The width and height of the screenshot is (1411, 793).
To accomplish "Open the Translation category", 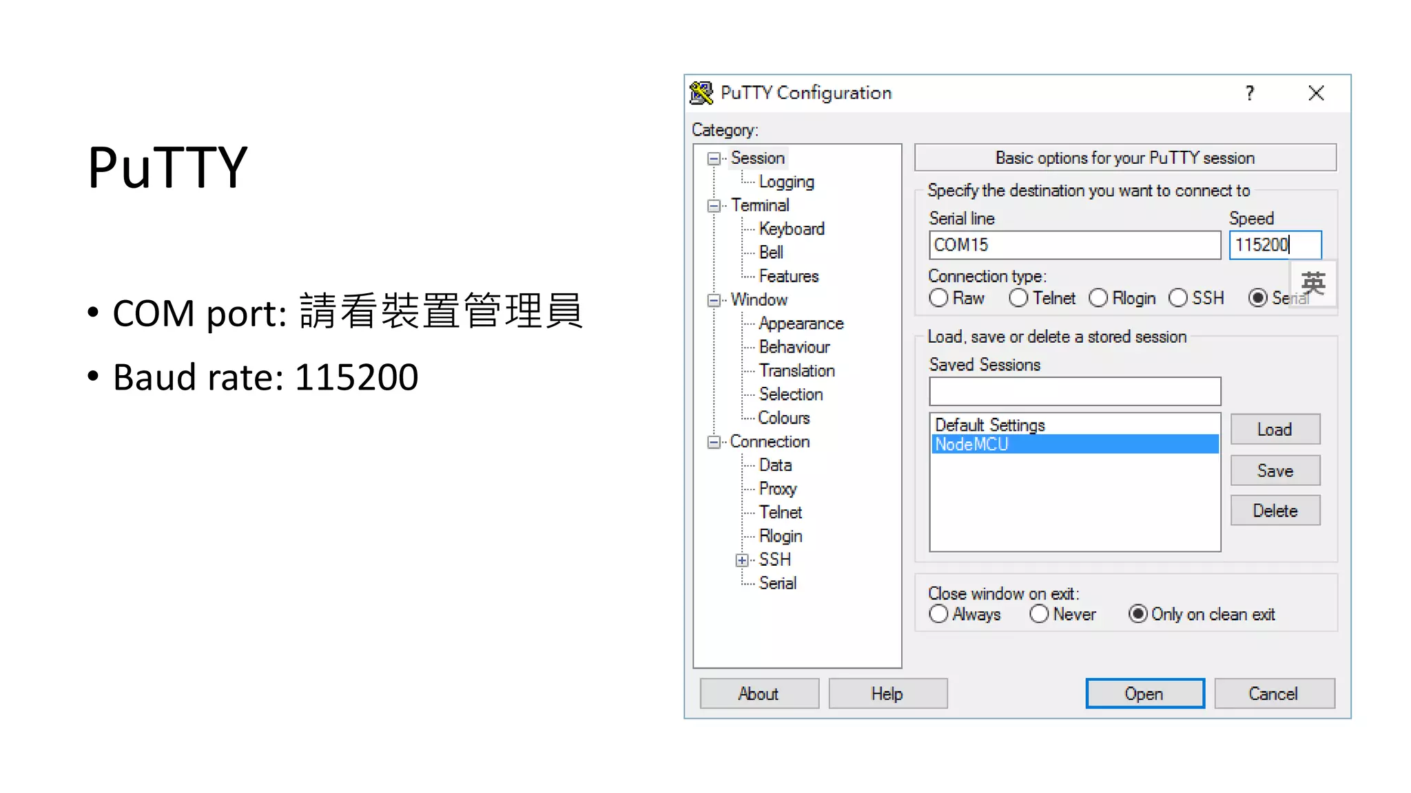I will [796, 370].
